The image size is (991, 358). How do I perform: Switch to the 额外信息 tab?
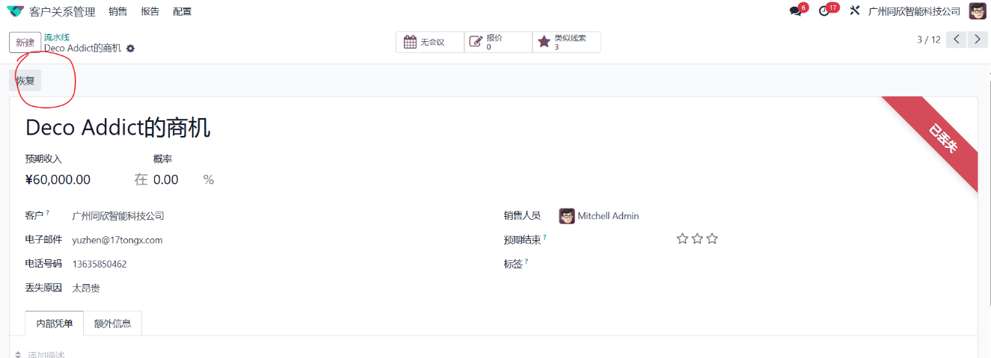113,324
